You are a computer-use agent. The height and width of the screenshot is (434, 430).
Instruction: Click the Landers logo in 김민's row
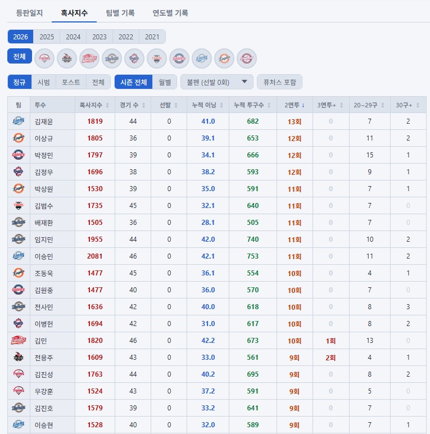click(19, 340)
